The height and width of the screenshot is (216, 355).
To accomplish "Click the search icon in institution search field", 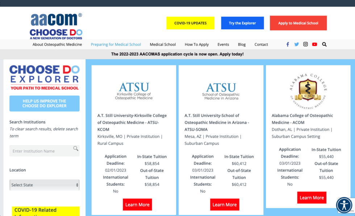I will [x=76, y=149].
